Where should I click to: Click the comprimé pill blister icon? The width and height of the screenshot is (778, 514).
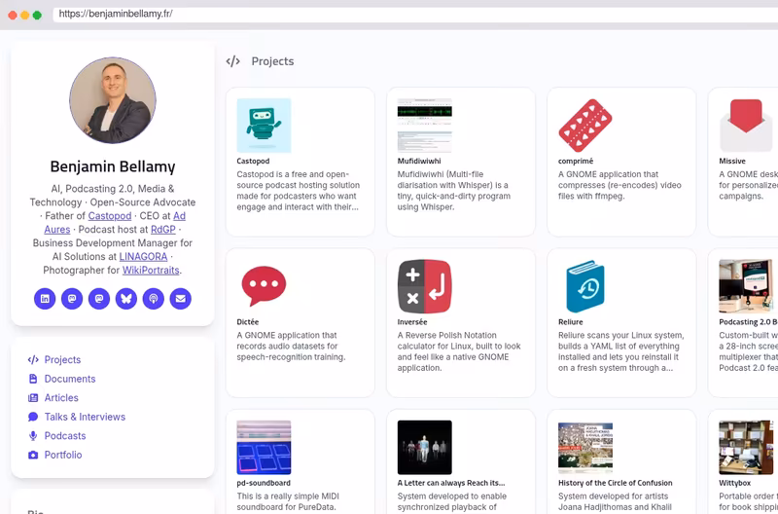coord(585,126)
